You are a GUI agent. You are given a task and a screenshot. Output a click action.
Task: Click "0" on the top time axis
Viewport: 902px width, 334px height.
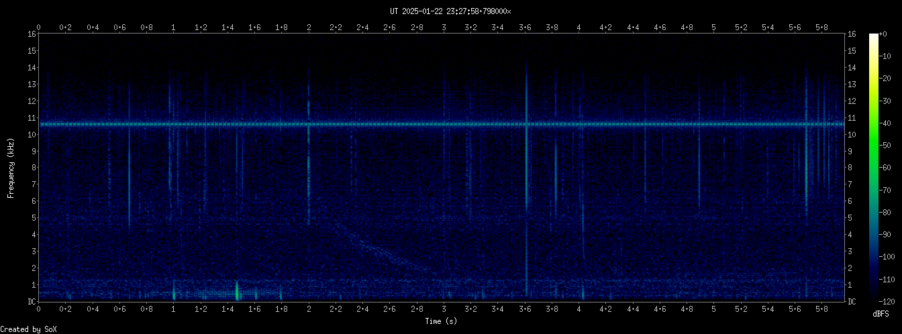click(39, 27)
